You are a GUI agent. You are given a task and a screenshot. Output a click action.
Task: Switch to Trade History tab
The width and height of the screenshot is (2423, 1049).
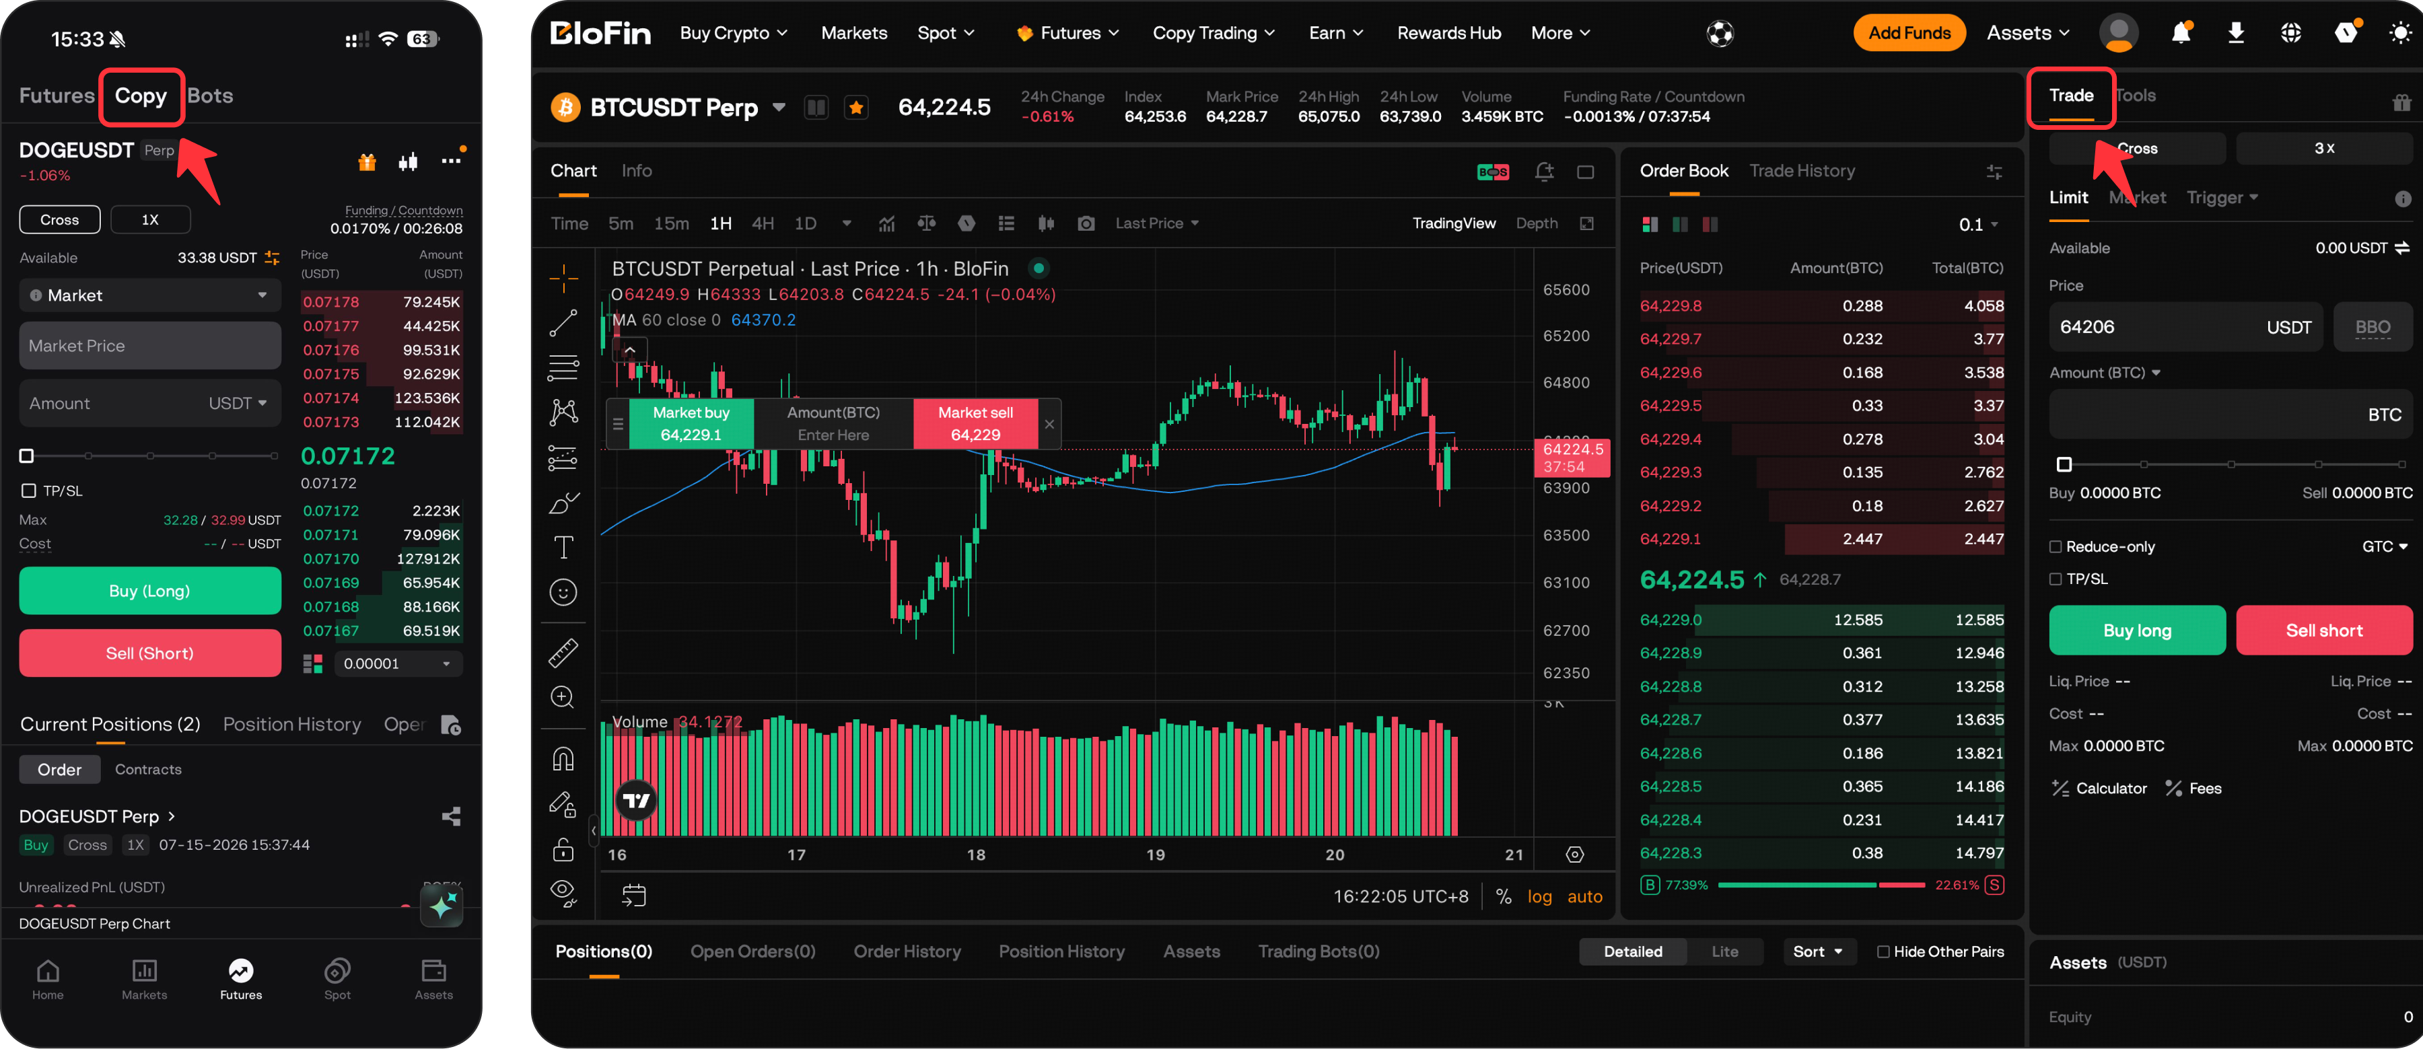[1801, 171]
